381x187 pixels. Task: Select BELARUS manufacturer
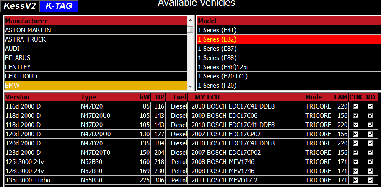[x=96, y=58]
